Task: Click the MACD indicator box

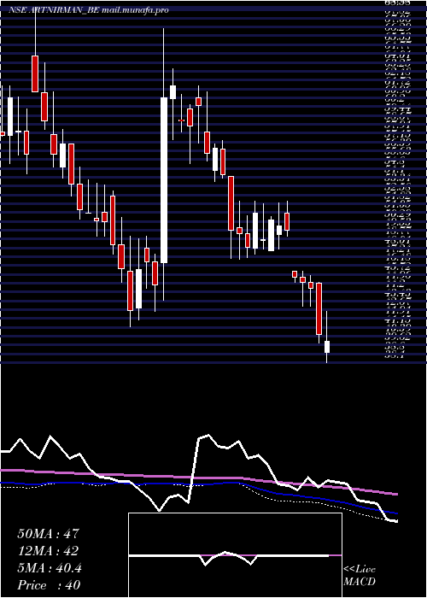Action: (235, 555)
